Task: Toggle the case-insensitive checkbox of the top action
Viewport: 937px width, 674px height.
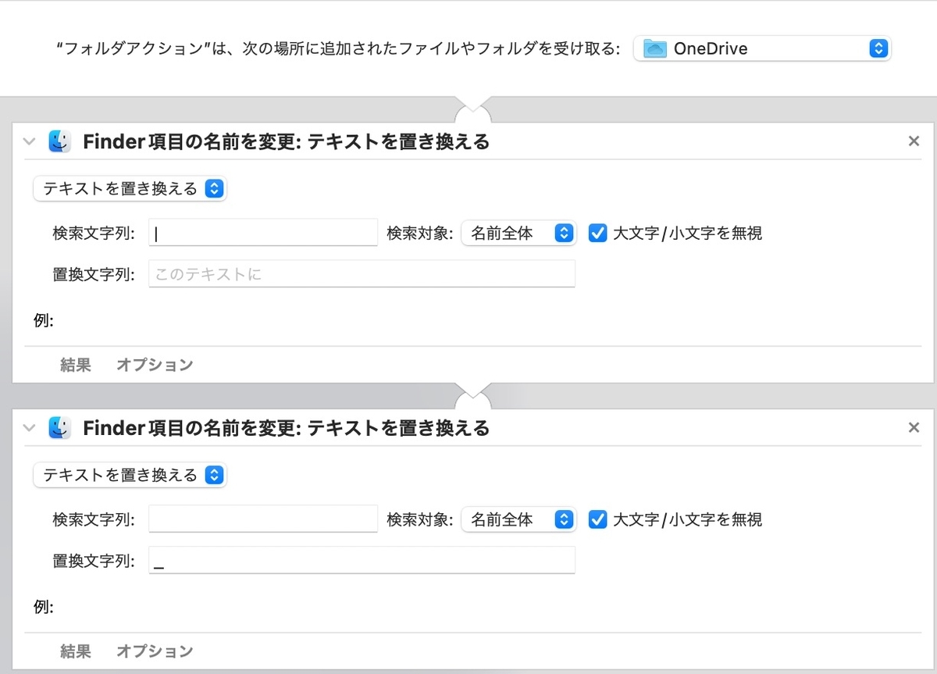Action: [x=597, y=232]
